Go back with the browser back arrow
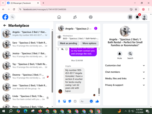 pos(3,9)
